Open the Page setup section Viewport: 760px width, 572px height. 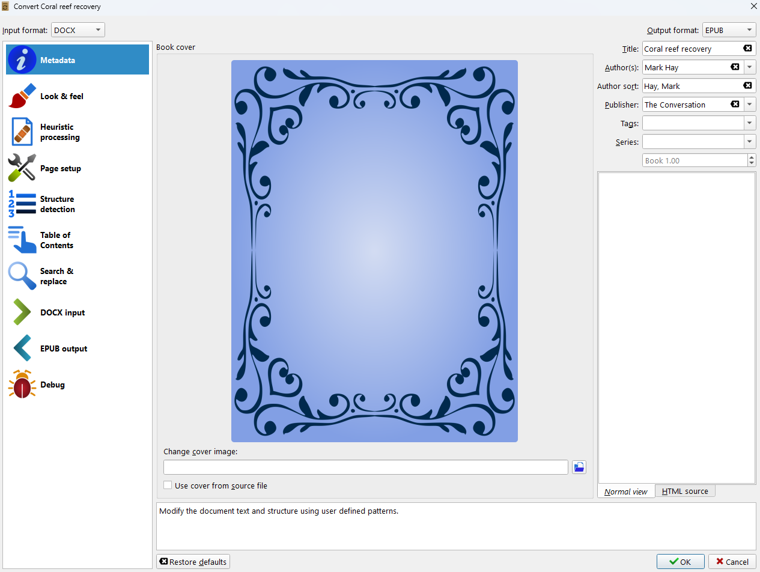pos(77,168)
